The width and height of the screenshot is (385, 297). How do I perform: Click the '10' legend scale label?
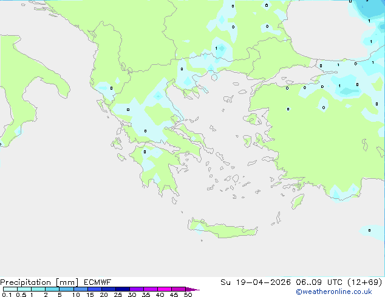(x=76, y=295)
